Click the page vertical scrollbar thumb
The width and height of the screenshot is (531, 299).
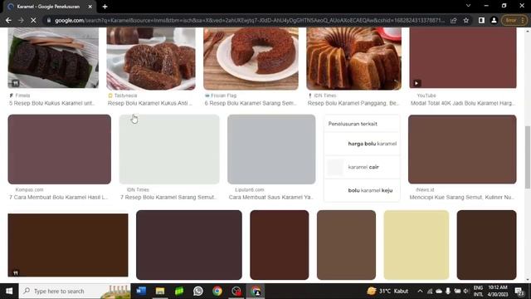pos(528,157)
